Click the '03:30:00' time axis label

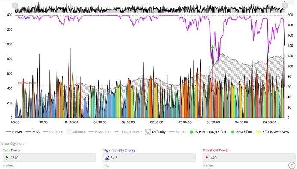[x=213, y=122]
